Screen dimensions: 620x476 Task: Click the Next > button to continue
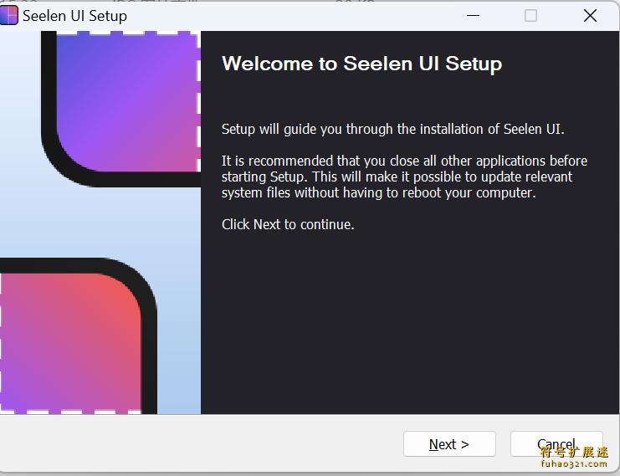click(x=449, y=444)
